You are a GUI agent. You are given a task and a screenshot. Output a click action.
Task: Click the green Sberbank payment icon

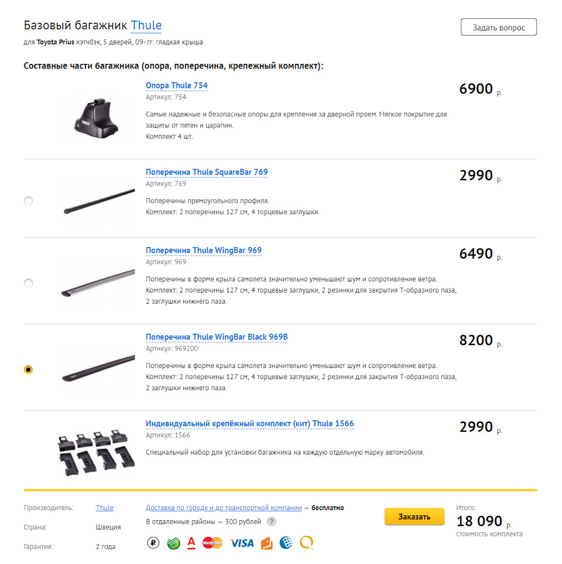pyautogui.click(x=173, y=542)
